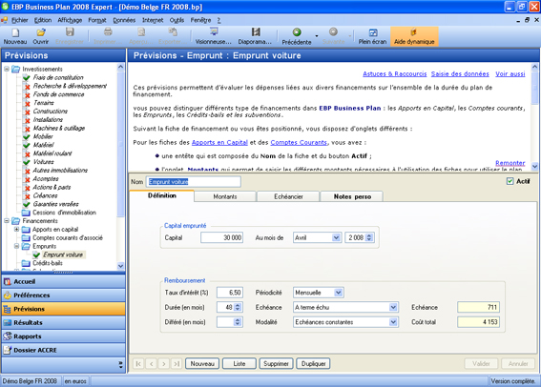Open dropdown arrow next to Précédente
The height and width of the screenshot is (387, 541).
pos(317,36)
